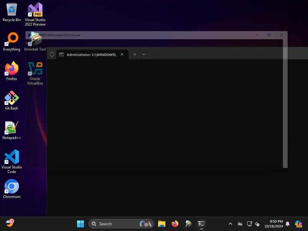Select the Git Bash desktop icon
The width and height of the screenshot is (308, 231).
(x=12, y=100)
